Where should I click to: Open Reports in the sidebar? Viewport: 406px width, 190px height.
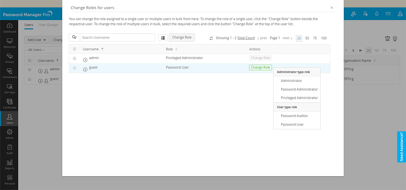pos(9,165)
